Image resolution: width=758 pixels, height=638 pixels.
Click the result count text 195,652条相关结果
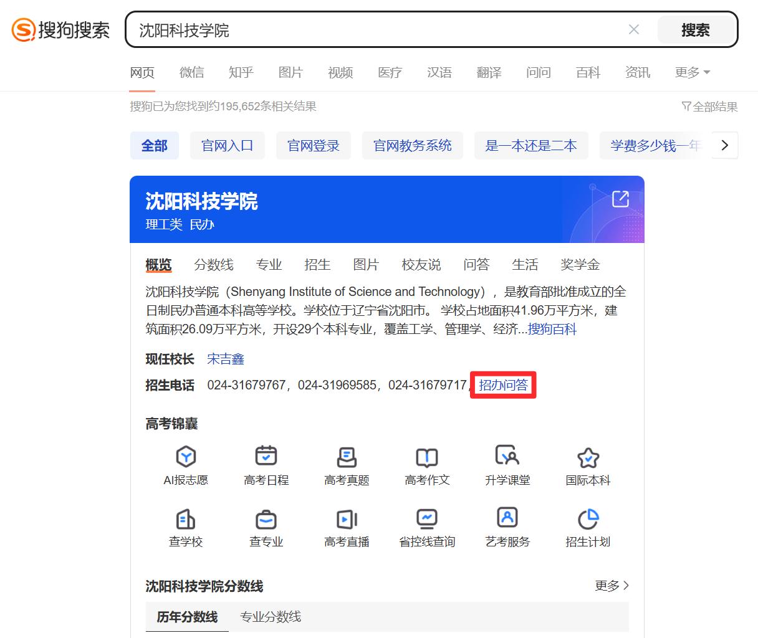[x=268, y=107]
